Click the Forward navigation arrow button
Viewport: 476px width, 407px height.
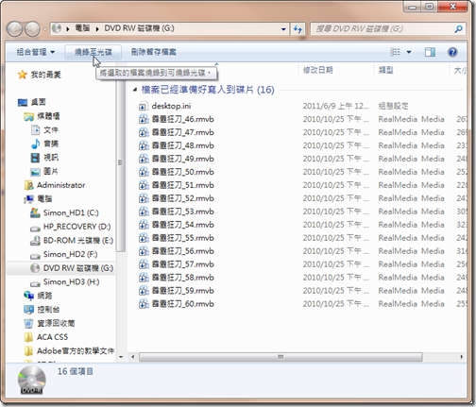click(x=32, y=29)
